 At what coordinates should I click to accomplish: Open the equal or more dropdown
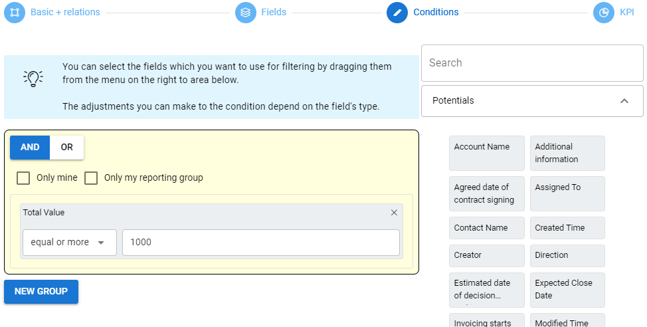[69, 243]
